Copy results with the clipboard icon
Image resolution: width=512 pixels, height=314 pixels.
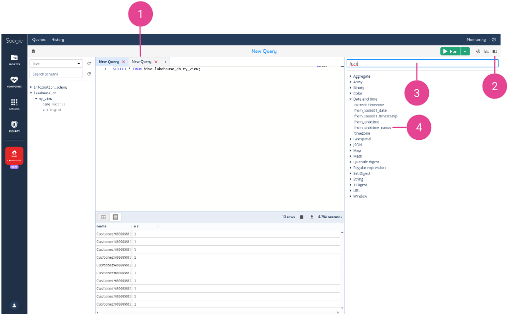(x=301, y=217)
